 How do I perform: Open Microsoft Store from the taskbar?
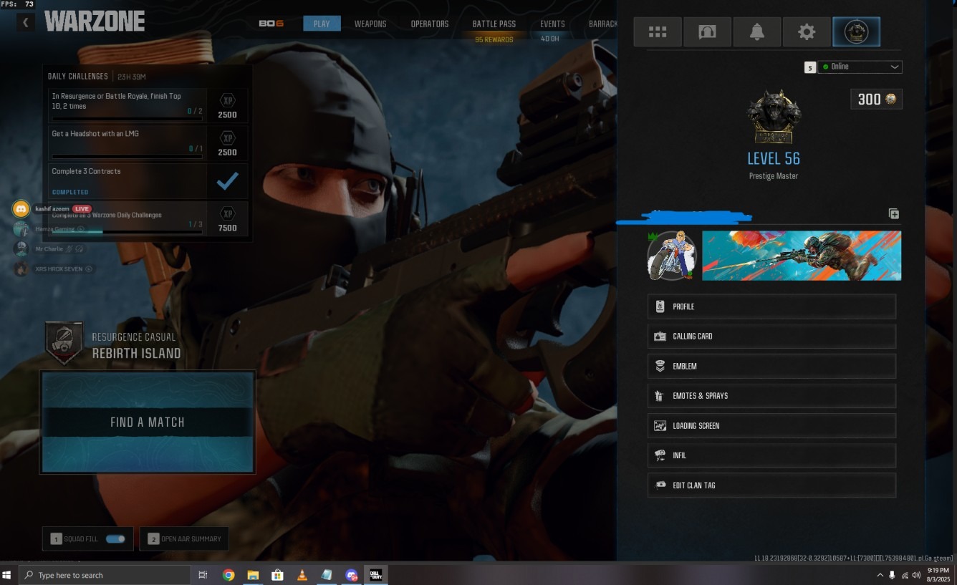[277, 575]
